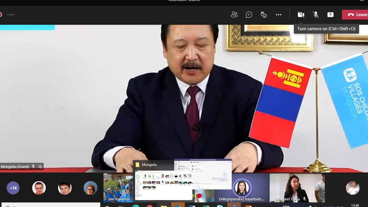Click the taskbar clock showing 13:49
368x207 pixels.
tap(355, 205)
